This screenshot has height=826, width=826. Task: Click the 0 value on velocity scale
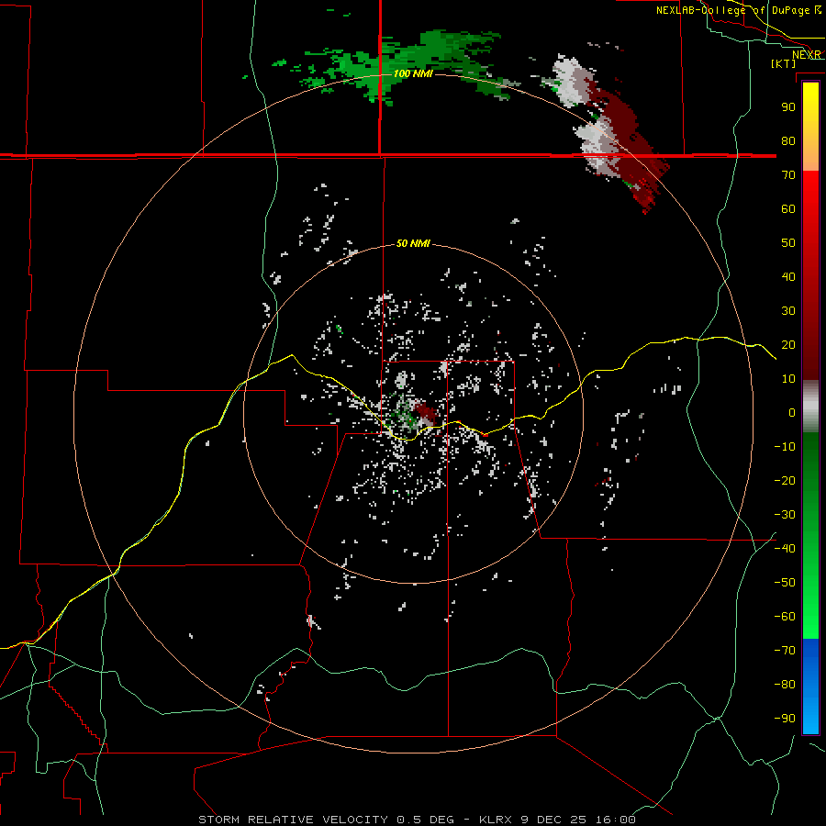pos(792,412)
